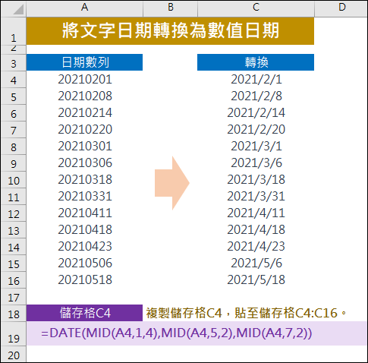Select row 6 header
The height and width of the screenshot is (363, 368).
[x=14, y=113]
